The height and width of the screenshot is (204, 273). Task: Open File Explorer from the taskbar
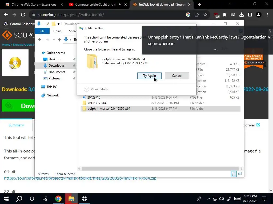point(71,199)
